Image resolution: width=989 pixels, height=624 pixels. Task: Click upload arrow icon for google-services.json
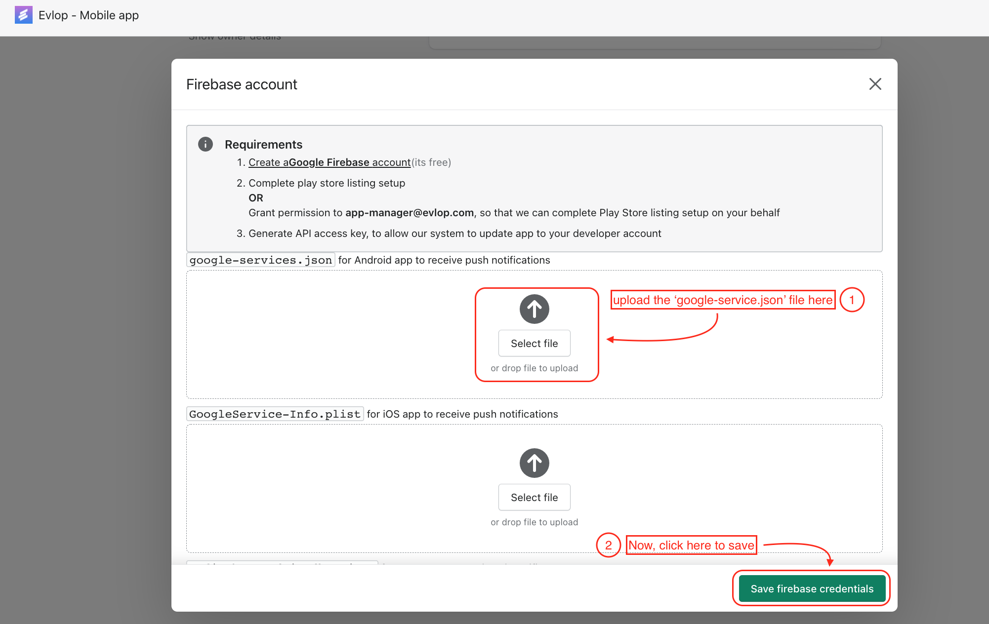tap(534, 309)
